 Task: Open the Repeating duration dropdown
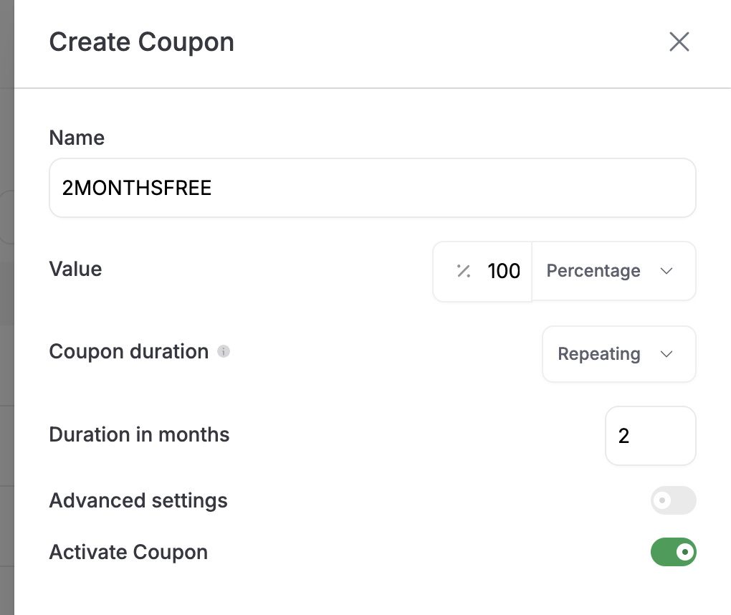tap(618, 354)
